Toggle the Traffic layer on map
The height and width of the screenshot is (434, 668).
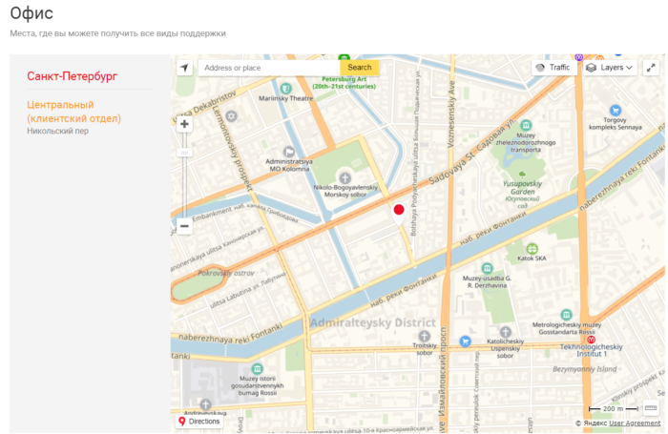click(x=553, y=68)
